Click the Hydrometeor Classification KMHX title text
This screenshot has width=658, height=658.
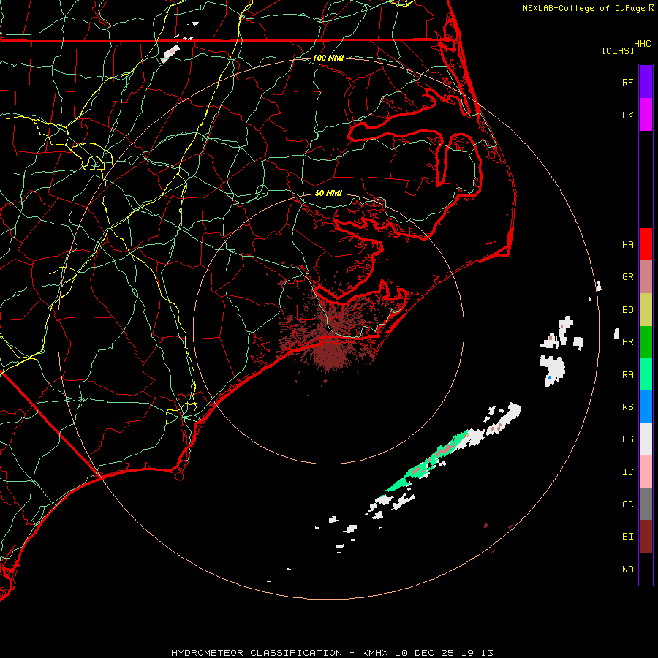point(332,653)
